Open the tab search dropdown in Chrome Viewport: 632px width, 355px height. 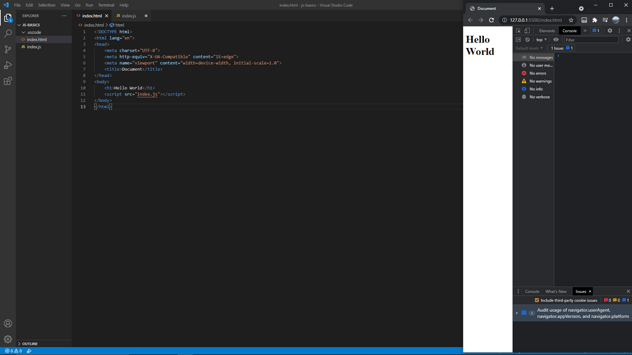point(581,9)
